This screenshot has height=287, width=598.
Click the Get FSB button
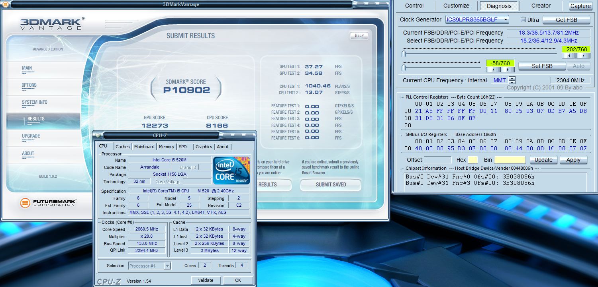[x=567, y=20]
